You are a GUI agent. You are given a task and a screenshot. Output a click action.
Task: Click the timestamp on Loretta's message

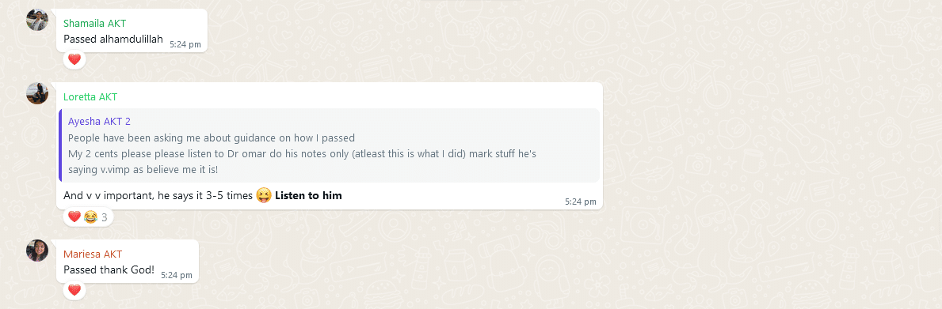tap(581, 202)
